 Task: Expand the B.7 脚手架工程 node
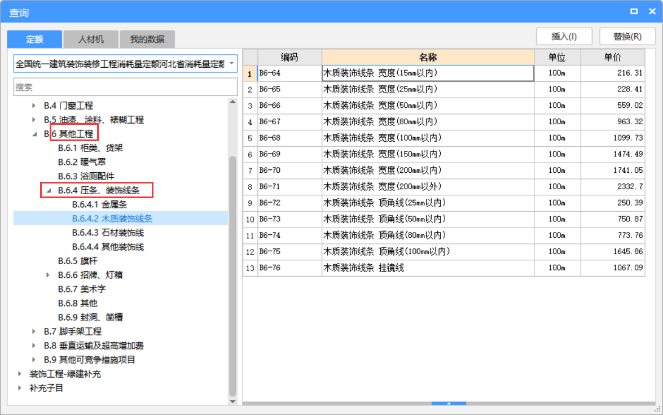point(34,331)
